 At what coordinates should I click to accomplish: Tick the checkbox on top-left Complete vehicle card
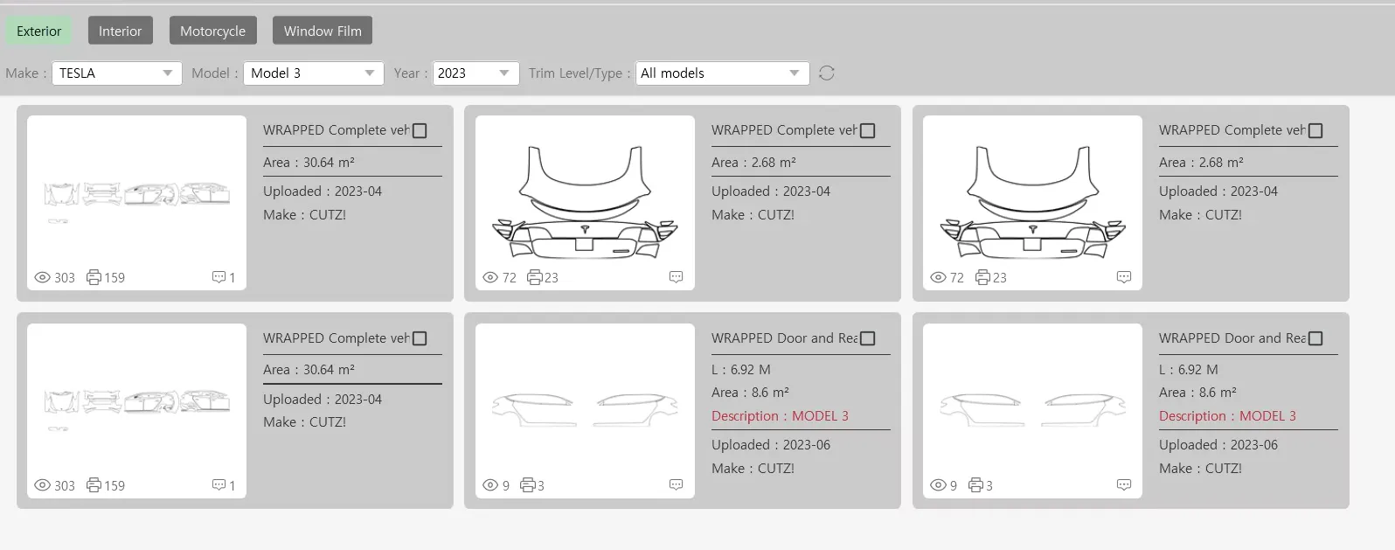[x=420, y=131]
